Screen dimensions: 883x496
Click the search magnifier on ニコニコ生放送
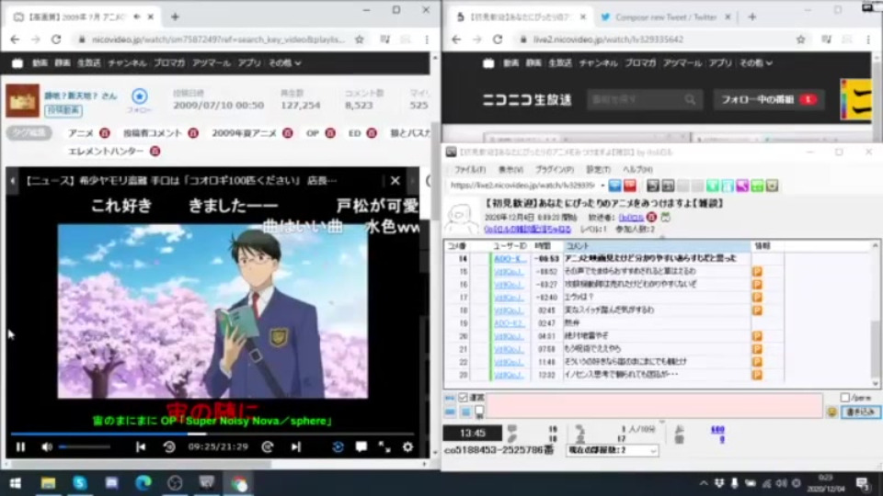691,99
